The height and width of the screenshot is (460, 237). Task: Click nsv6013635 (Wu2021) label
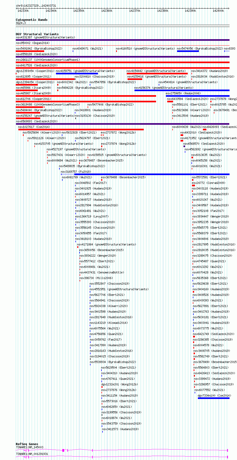click(x=206, y=155)
